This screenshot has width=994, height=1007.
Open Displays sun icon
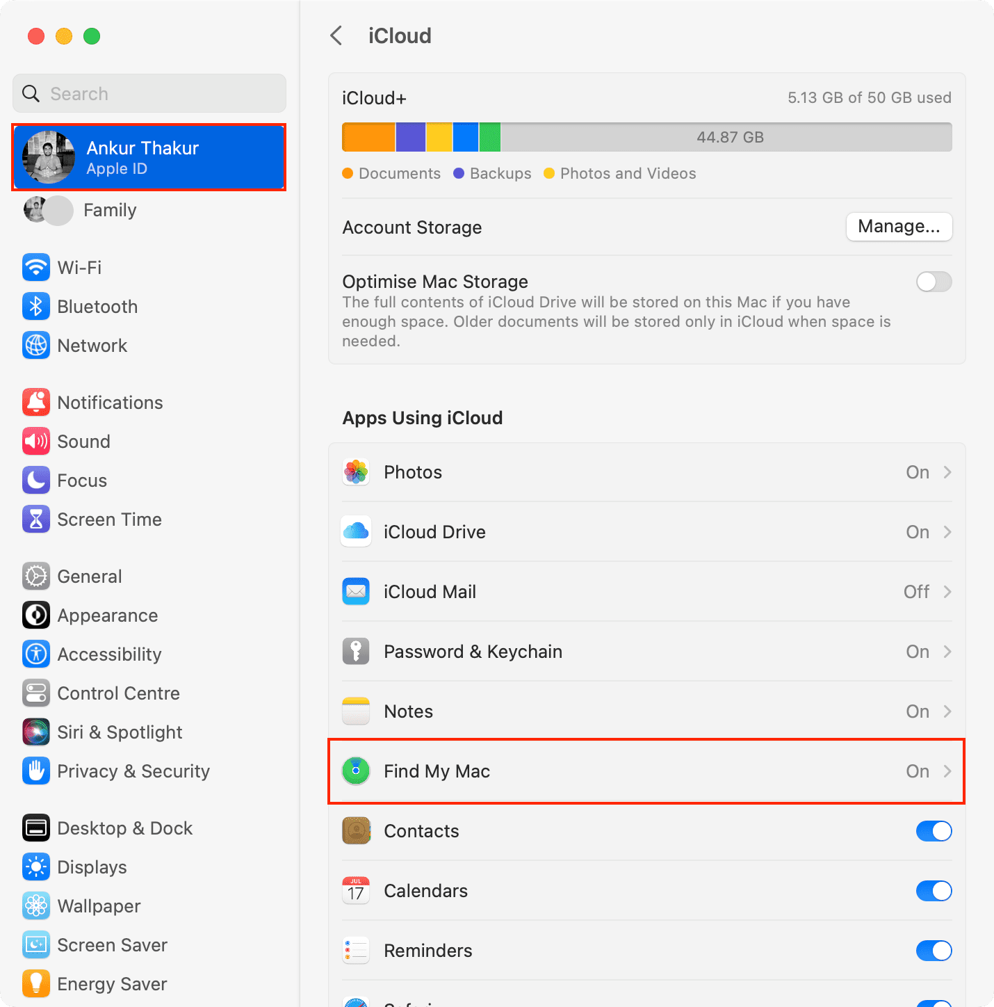[x=36, y=867]
